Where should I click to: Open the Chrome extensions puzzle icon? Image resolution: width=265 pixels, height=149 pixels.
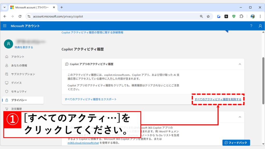tap(241, 16)
